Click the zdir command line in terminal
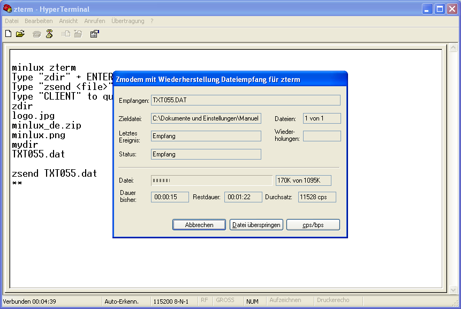This screenshot has height=309, width=461. 22,106
